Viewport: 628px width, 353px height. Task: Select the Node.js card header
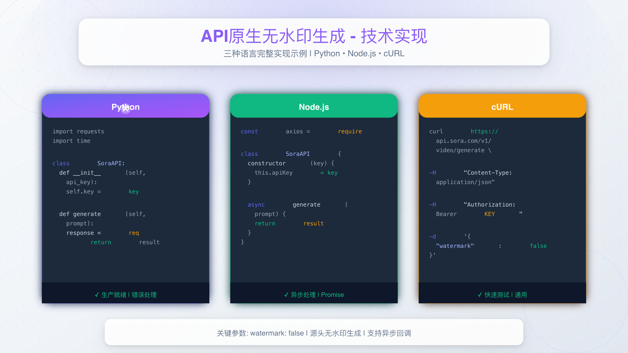pyautogui.click(x=314, y=107)
